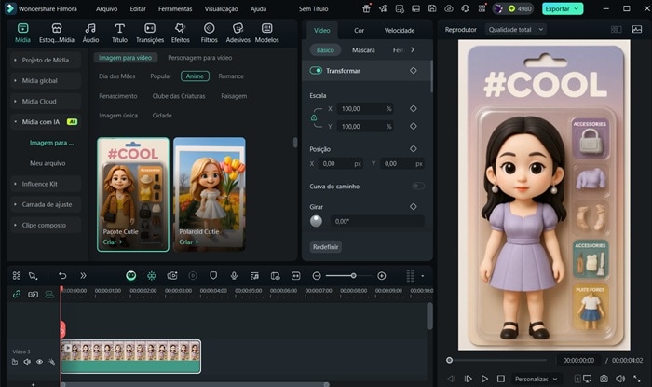652x387 pixels.
Task: Click the Escala X keyframe diamond
Action: (413, 108)
